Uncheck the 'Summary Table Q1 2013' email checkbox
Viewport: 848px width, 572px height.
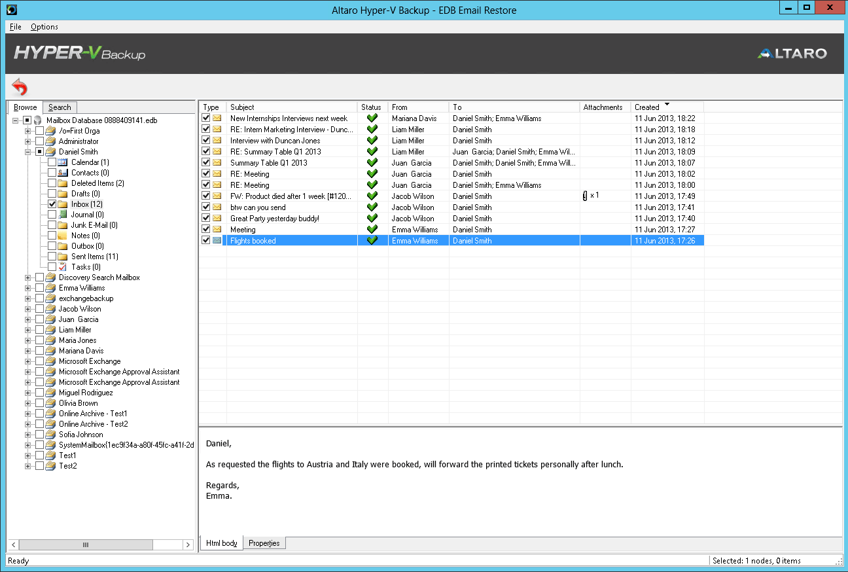206,163
